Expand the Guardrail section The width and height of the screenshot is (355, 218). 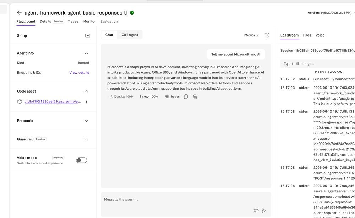pos(86,139)
